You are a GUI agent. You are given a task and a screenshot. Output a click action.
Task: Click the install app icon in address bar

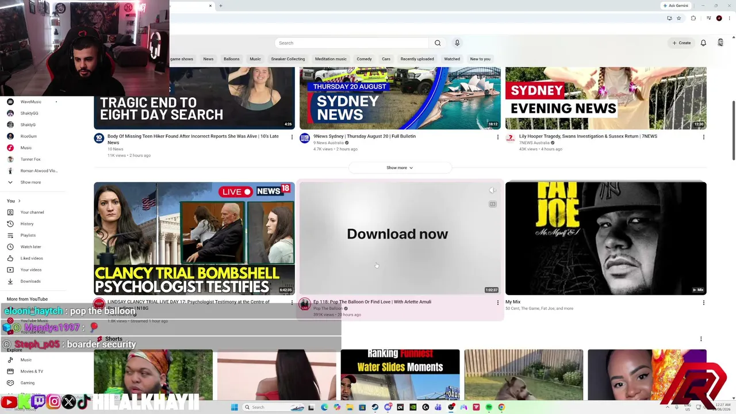pyautogui.click(x=669, y=18)
